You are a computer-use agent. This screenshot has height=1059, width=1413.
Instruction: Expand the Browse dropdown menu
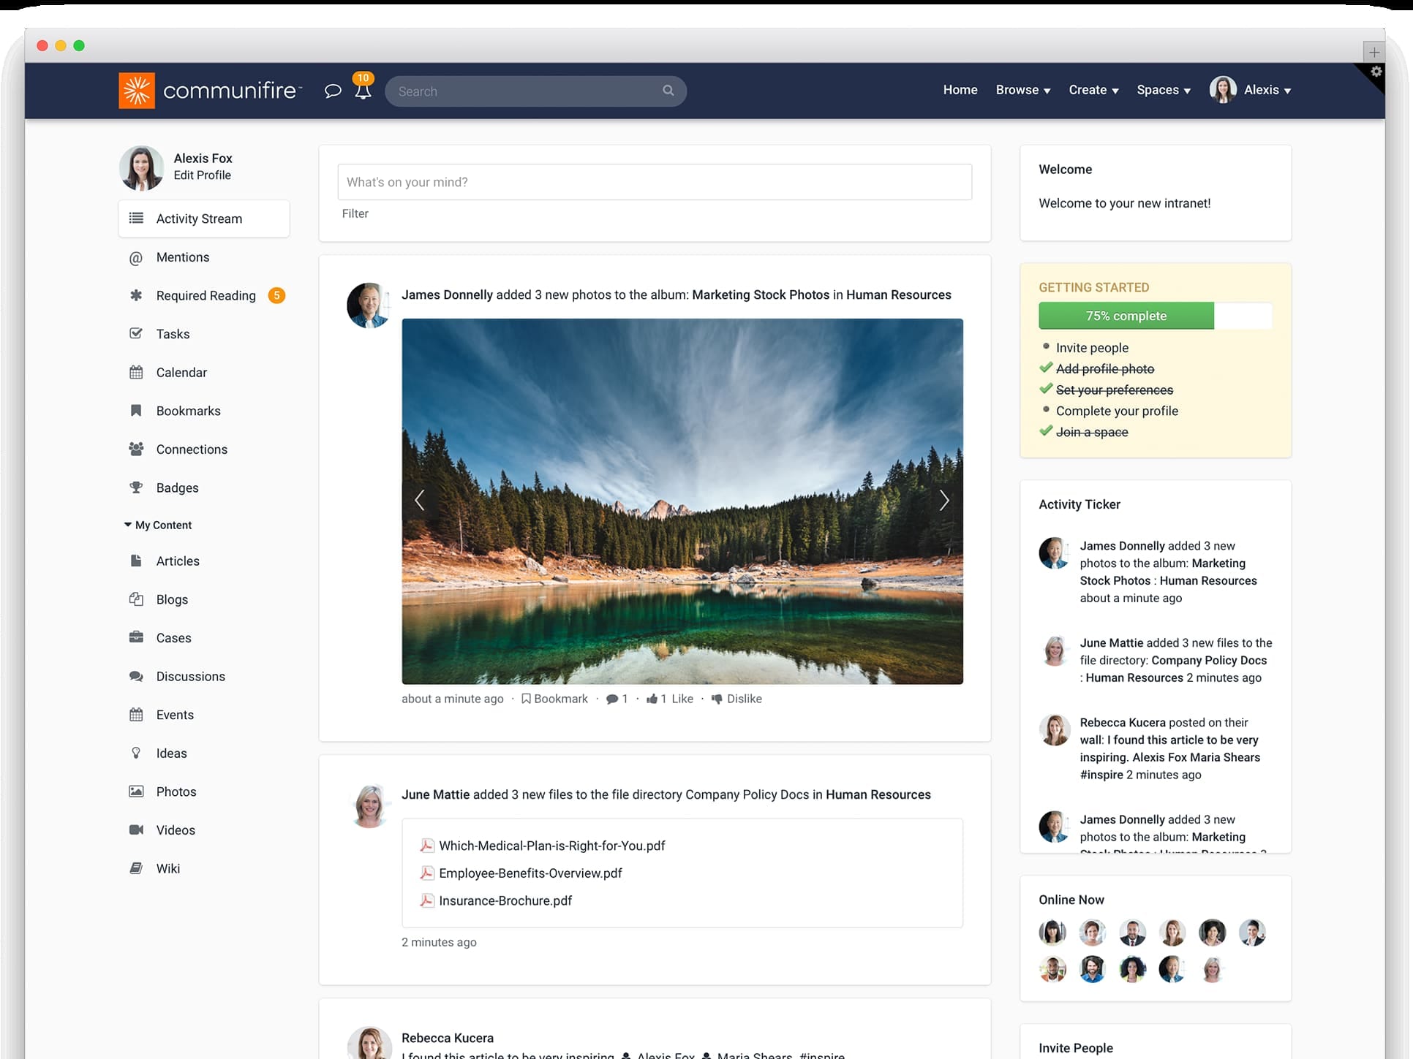(x=1022, y=90)
